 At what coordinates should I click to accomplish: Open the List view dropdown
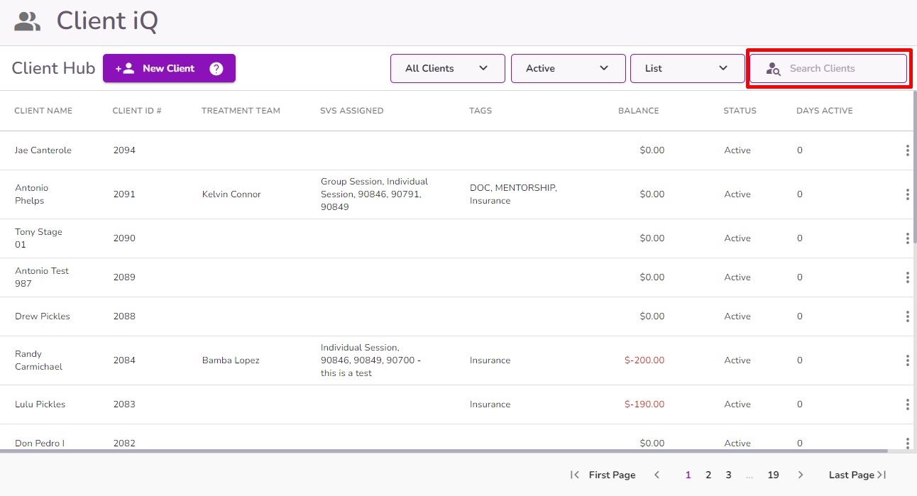tap(687, 68)
